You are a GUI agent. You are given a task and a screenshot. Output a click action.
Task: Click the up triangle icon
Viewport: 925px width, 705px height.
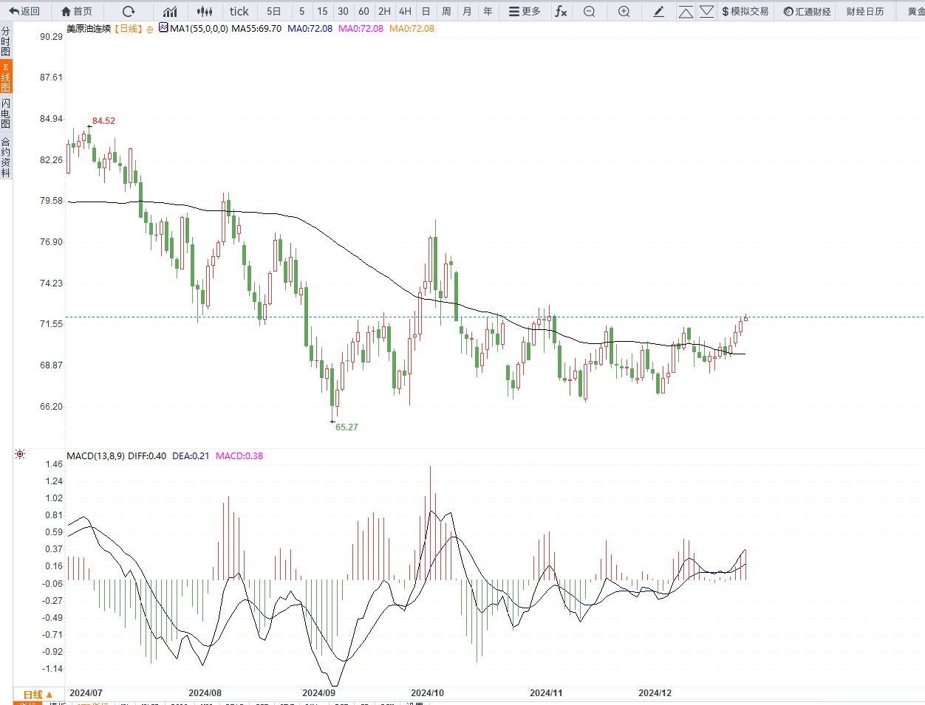pyautogui.click(x=686, y=11)
